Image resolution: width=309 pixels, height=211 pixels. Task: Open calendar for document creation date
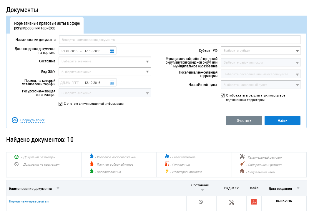point(112,51)
